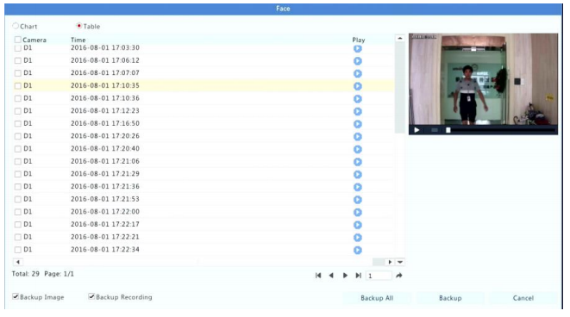Play the recording for 17:22:34
570x317 pixels.
pos(358,250)
